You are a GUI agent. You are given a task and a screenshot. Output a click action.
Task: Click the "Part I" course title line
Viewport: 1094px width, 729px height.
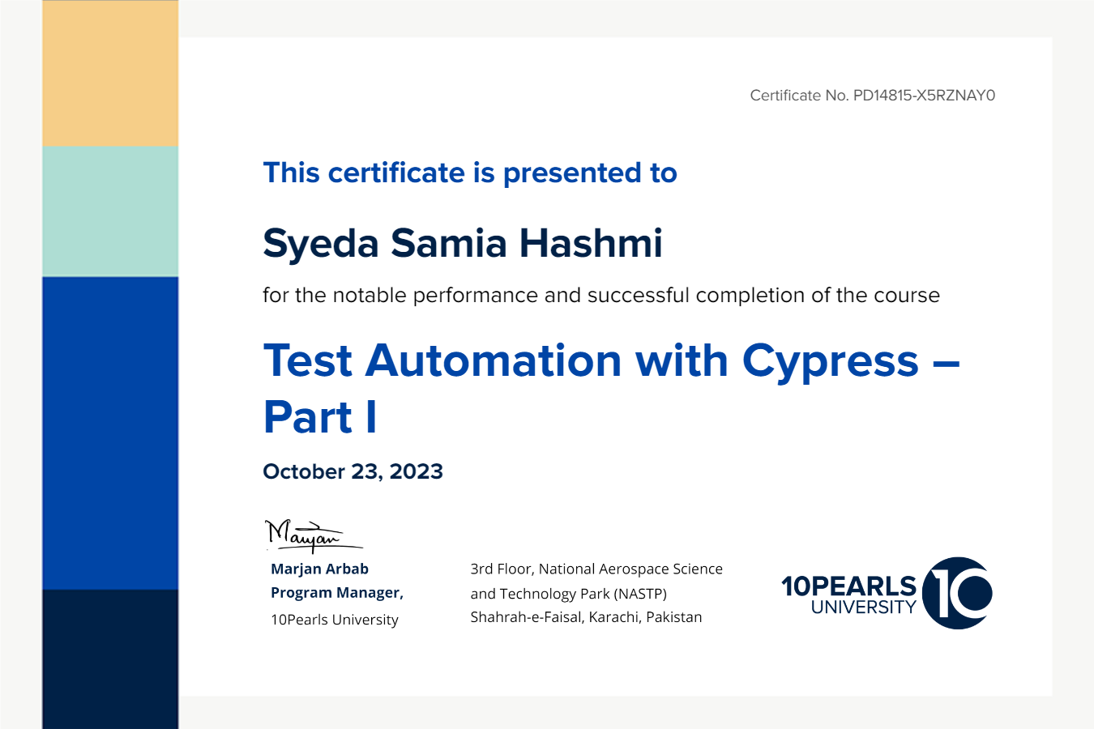pos(320,418)
